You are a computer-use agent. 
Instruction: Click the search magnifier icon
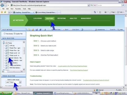pos(123,5)
